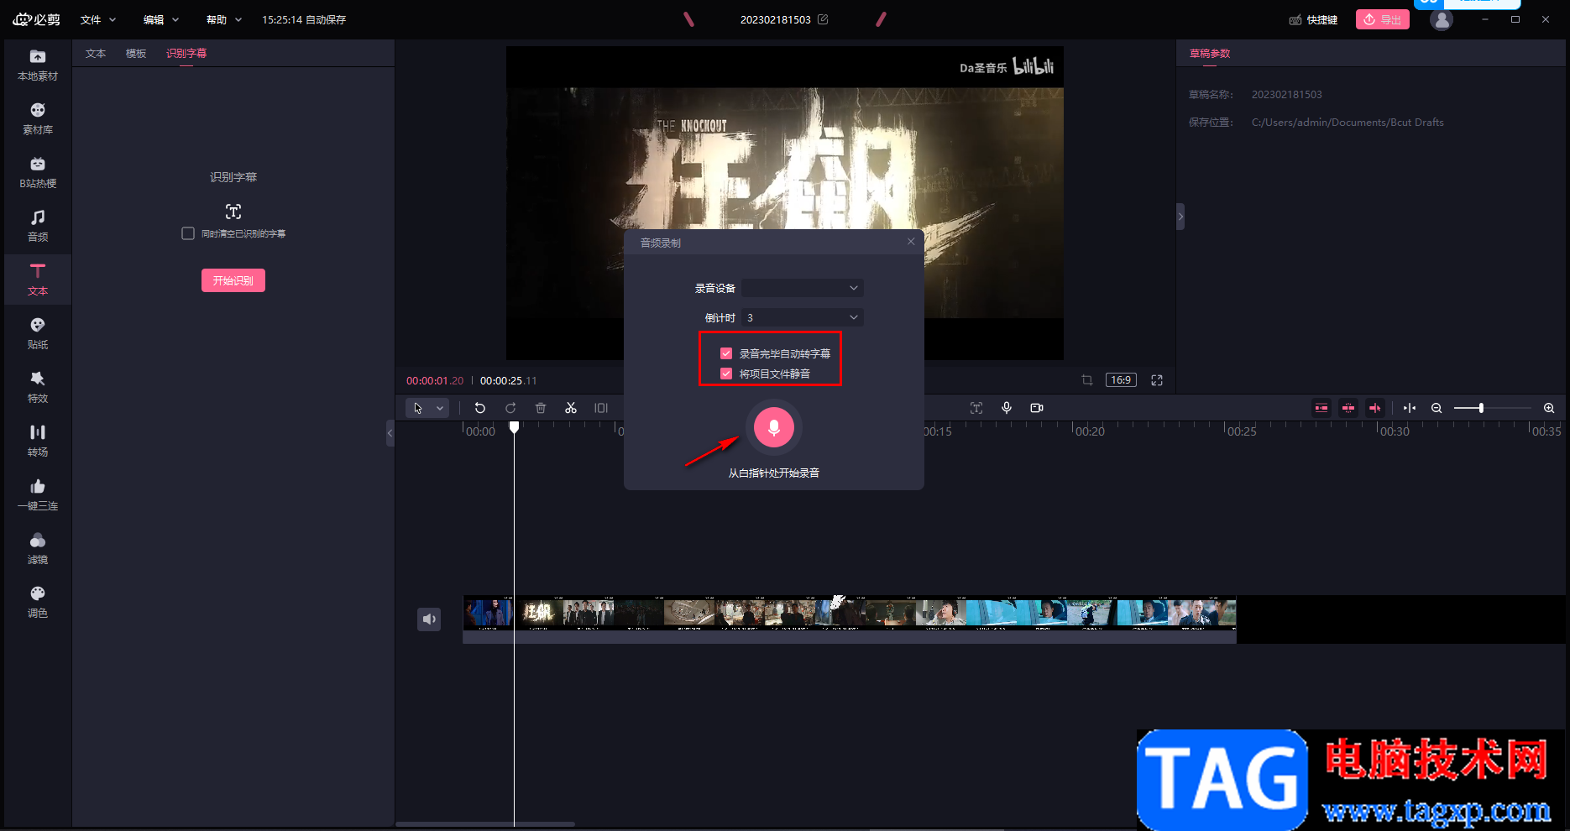Click the 识别字幕 recognize icon in panel
This screenshot has height=831, width=1570.
click(233, 212)
